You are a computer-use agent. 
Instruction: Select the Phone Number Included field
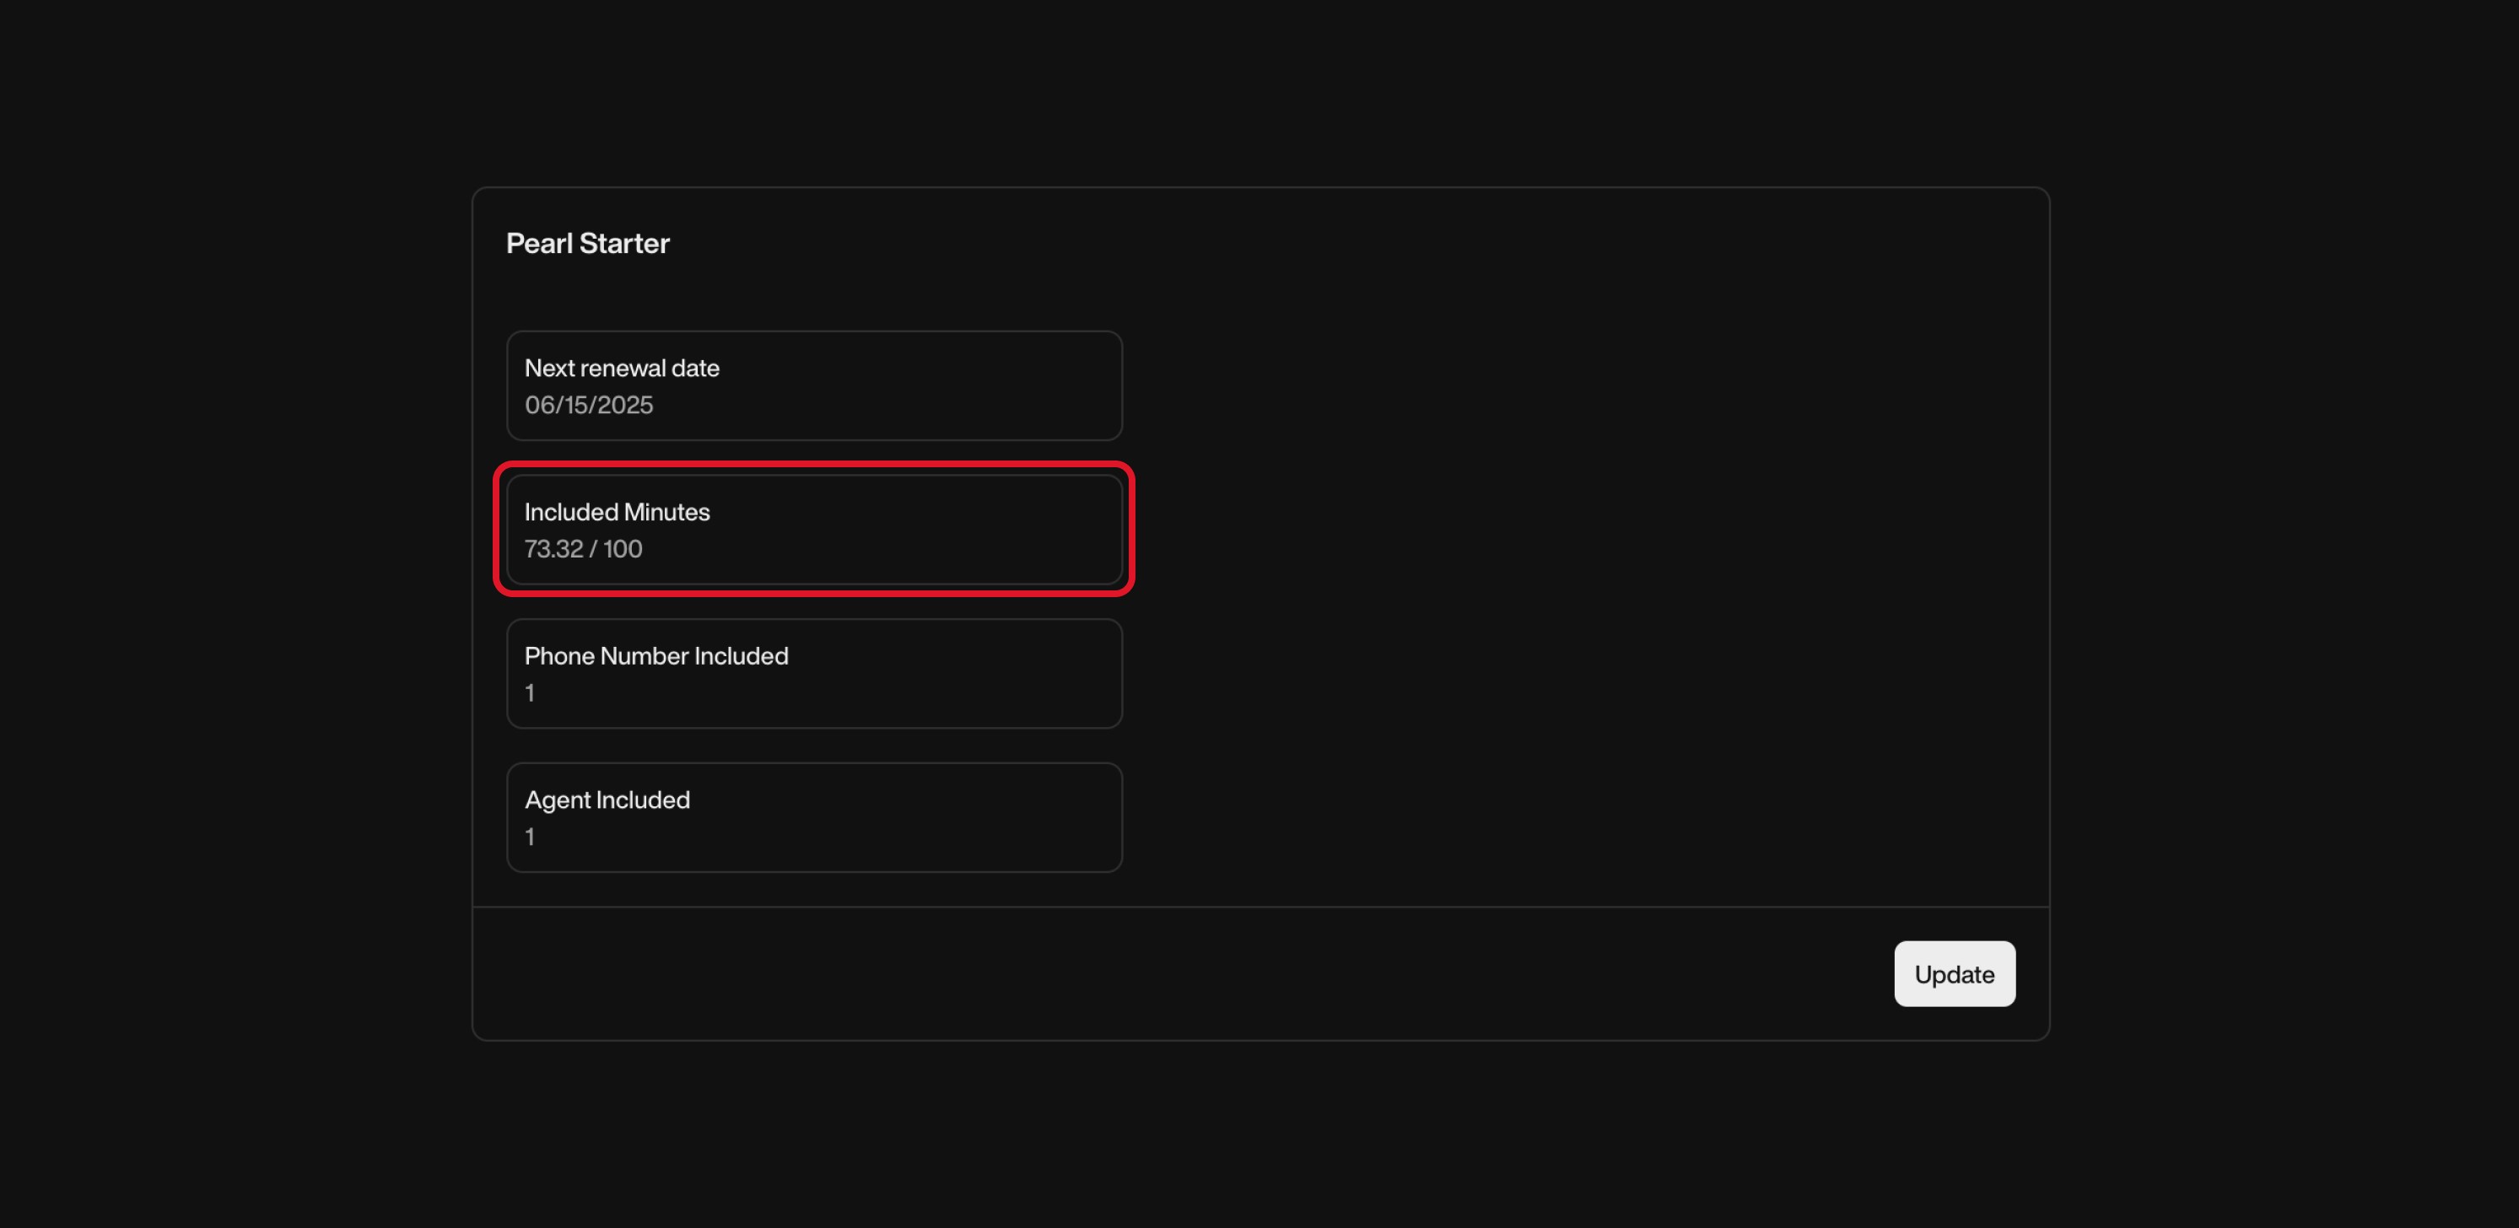coord(813,673)
